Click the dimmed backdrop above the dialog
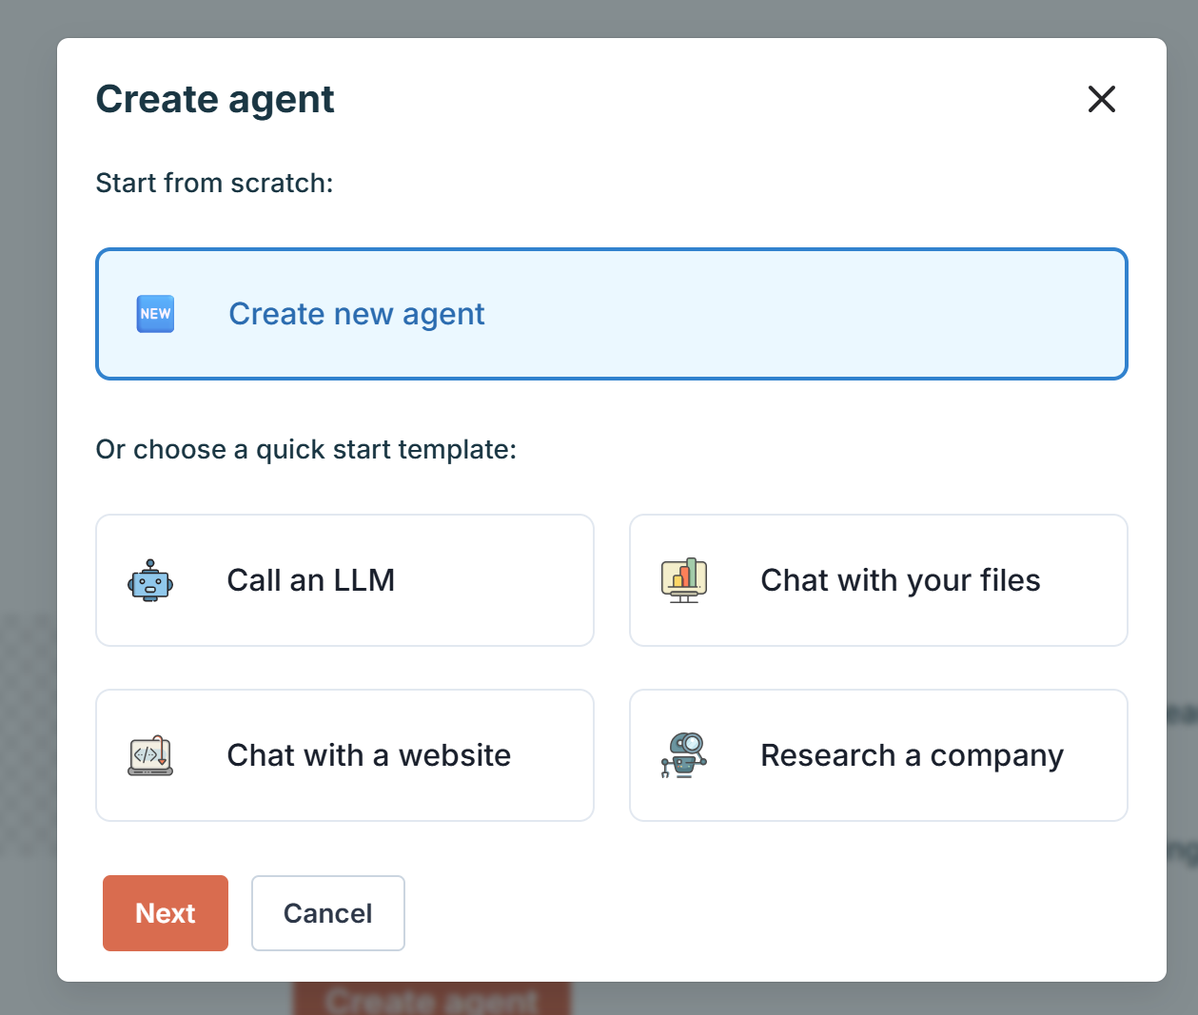This screenshot has width=1198, height=1015. pyautogui.click(x=599, y=17)
